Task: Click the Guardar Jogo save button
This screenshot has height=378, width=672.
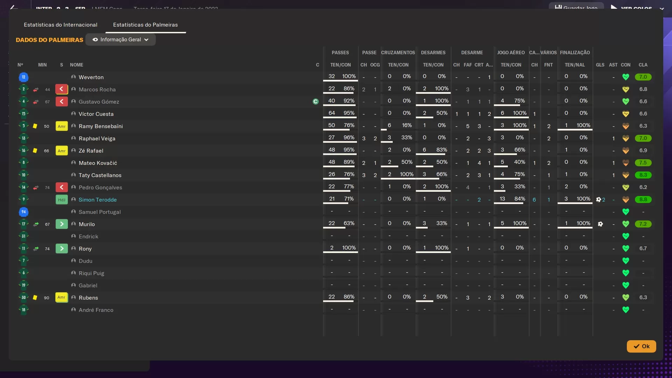Action: 576,6
